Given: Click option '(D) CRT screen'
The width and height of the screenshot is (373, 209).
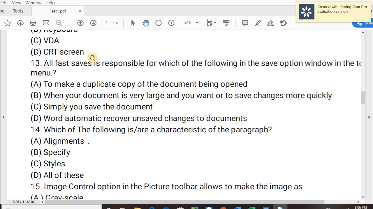Looking at the screenshot, I should [x=57, y=52].
